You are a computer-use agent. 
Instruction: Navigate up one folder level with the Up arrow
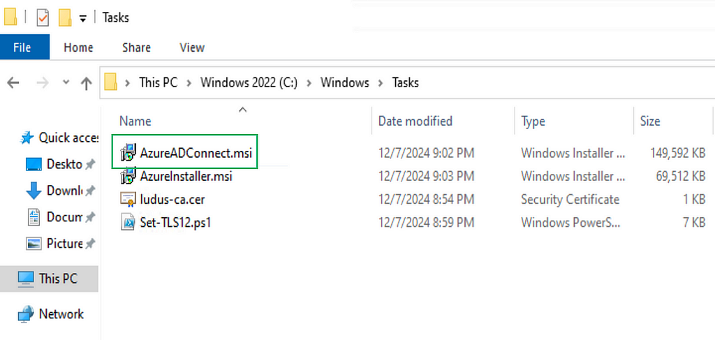pyautogui.click(x=87, y=83)
